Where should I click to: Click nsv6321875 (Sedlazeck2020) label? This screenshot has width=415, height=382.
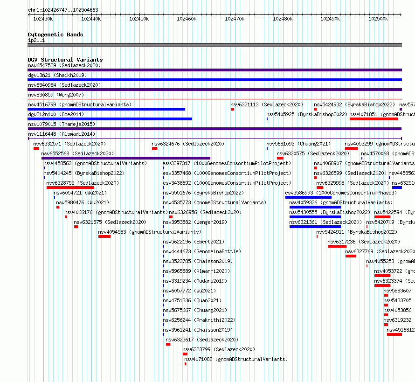110,222
